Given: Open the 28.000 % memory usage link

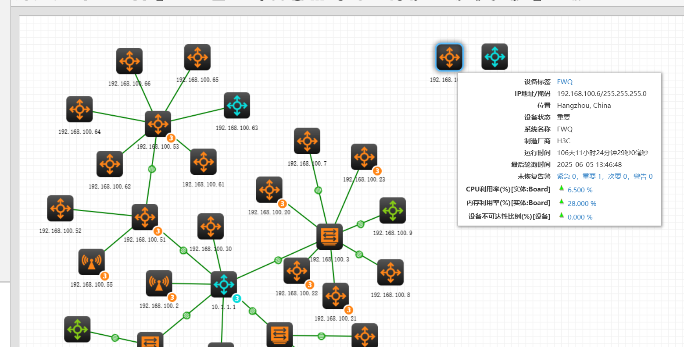Looking at the screenshot, I should (582, 204).
